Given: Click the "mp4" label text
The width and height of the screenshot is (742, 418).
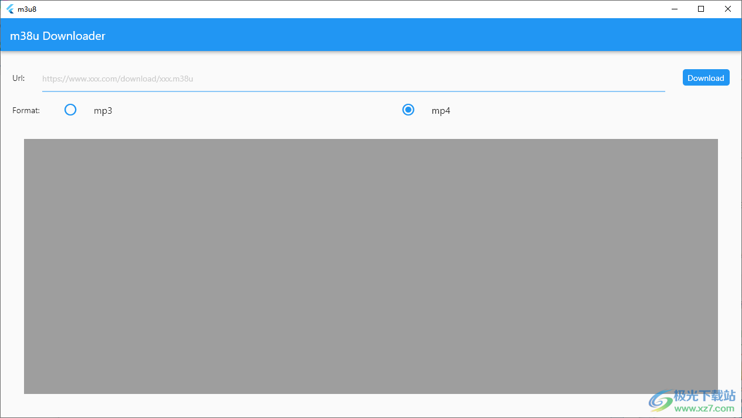Looking at the screenshot, I should (441, 111).
